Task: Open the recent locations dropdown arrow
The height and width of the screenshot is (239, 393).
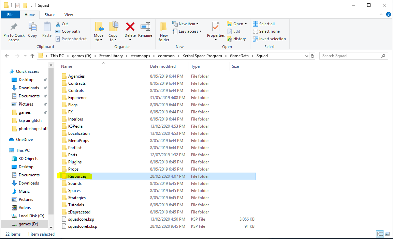Action: pyautogui.click(x=25, y=56)
